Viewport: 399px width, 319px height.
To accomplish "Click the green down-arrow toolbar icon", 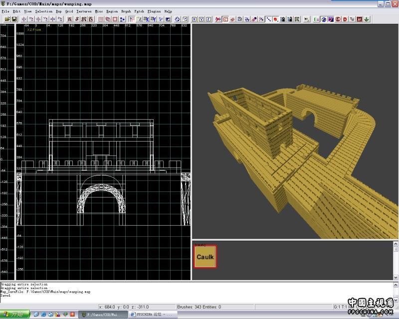I will pyautogui.click(x=367, y=19).
